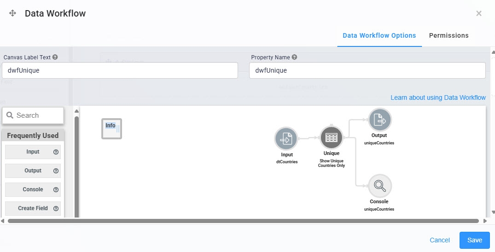The image size is (495, 252).
Task: Click the horizontal scrollbar right arrow
Action: [485, 221]
